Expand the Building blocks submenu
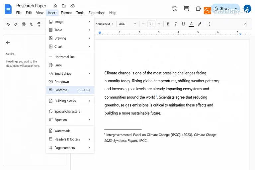The width and height of the screenshot is (255, 170). pyautogui.click(x=70, y=101)
